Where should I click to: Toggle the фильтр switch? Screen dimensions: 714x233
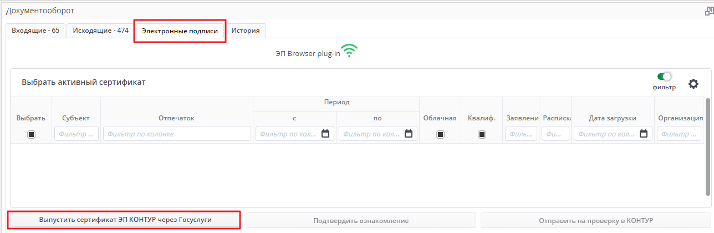[664, 77]
